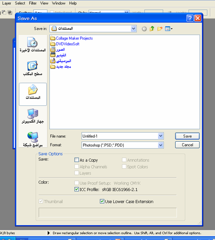Image resolution: width=215 pixels, height=240 pixels.
Task: Uncheck ICC Profile sRGB option
Action: coord(77,189)
